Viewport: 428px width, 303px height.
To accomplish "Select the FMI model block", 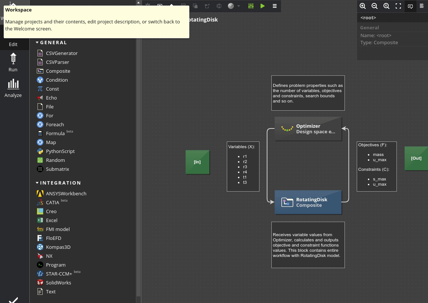I will tap(53, 229).
